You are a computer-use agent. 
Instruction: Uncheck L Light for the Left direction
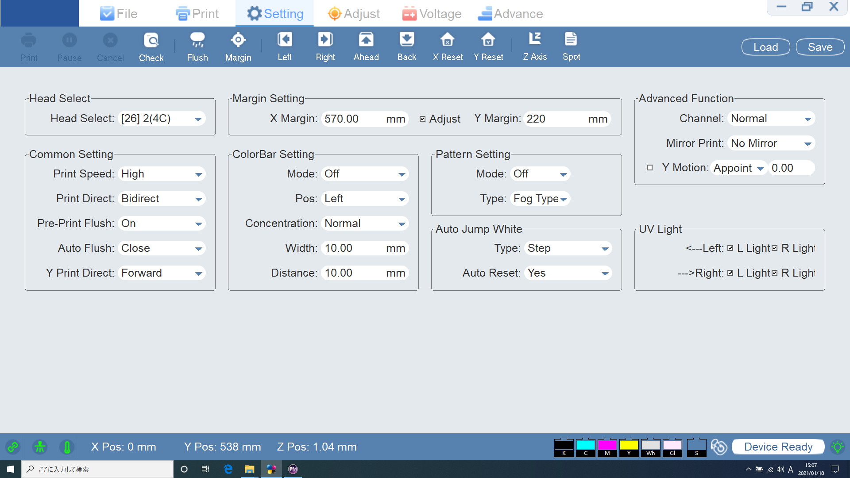coord(730,248)
